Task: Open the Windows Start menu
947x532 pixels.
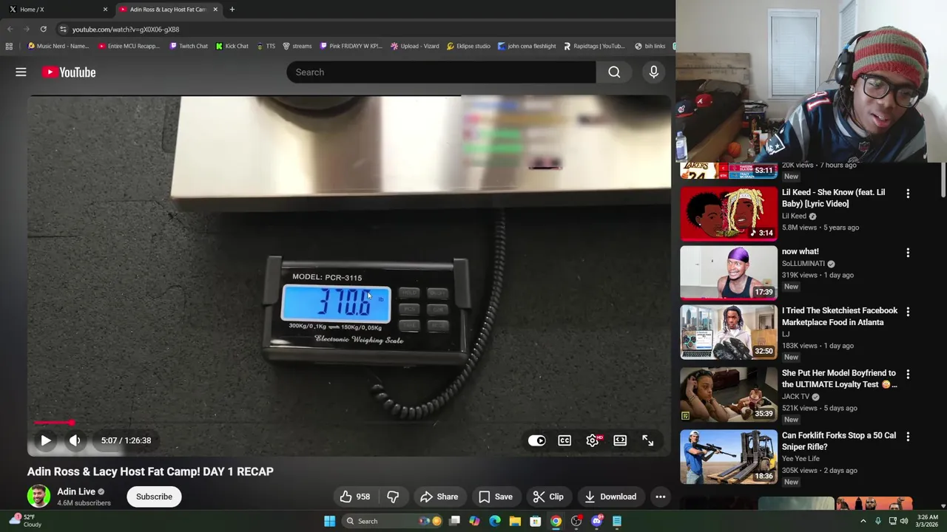Action: click(x=329, y=521)
